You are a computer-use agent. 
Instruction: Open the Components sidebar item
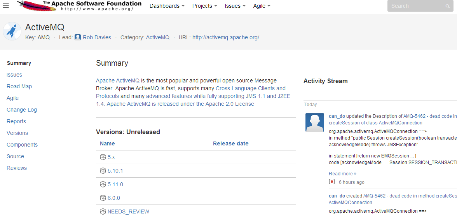click(22, 145)
